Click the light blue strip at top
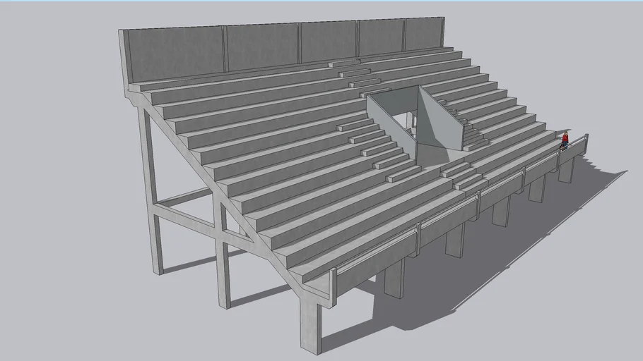Image resolution: width=643 pixels, height=361 pixels. point(321,1)
